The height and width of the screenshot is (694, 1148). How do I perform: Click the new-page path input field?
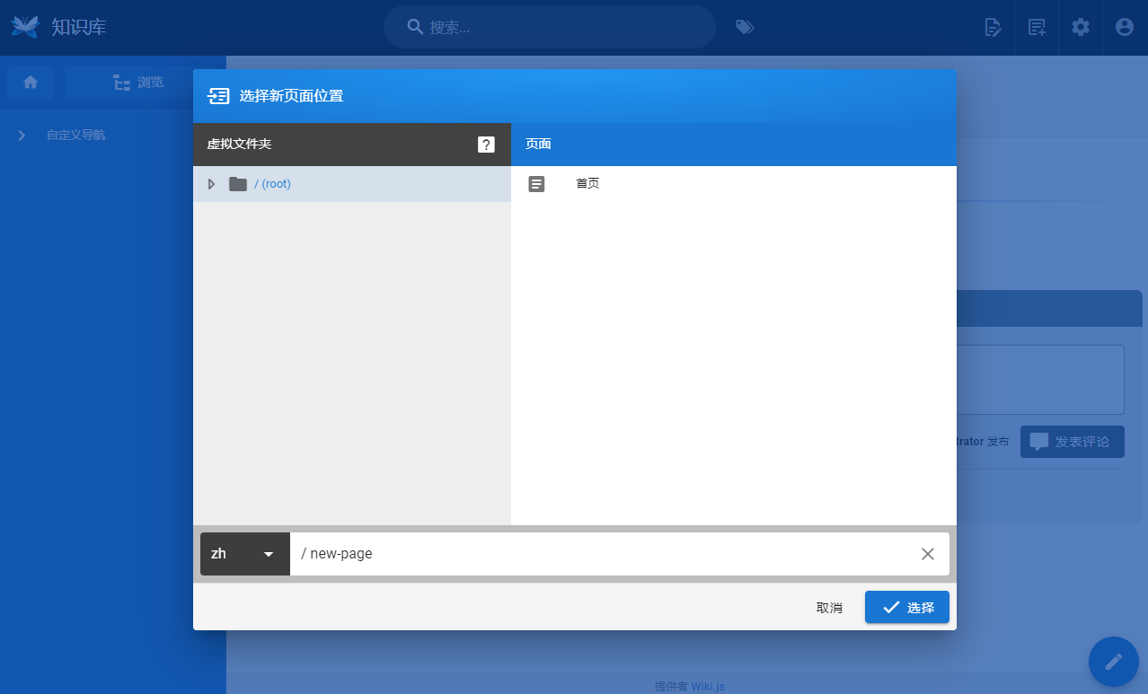tap(602, 554)
